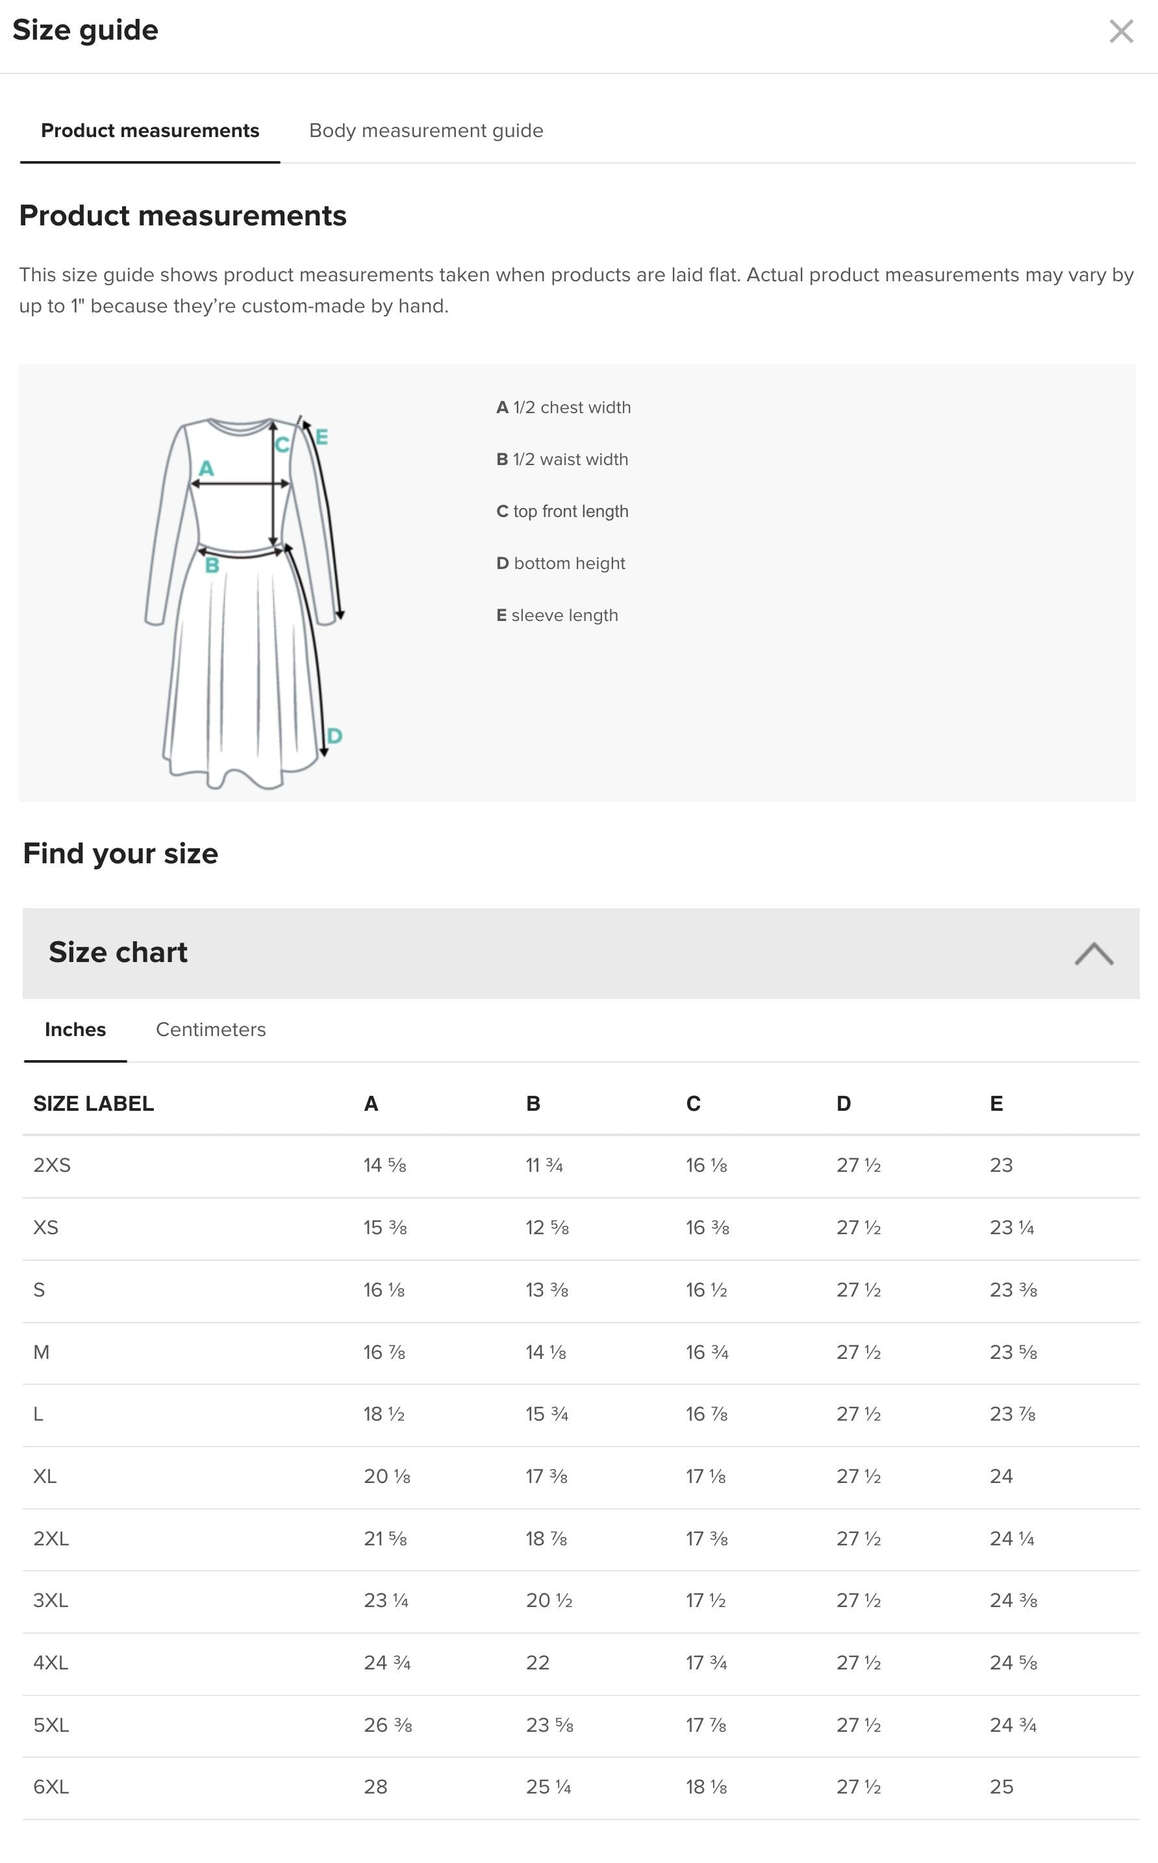Click the Size chart header bar
Image resolution: width=1158 pixels, height=1863 pixels.
(x=536, y=953)
